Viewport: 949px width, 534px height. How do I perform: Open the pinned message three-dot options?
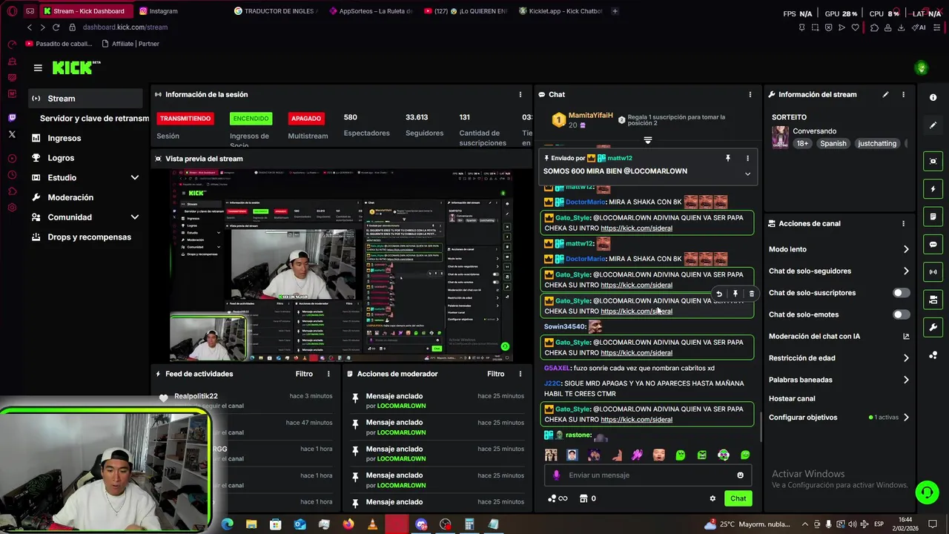pyautogui.click(x=747, y=158)
